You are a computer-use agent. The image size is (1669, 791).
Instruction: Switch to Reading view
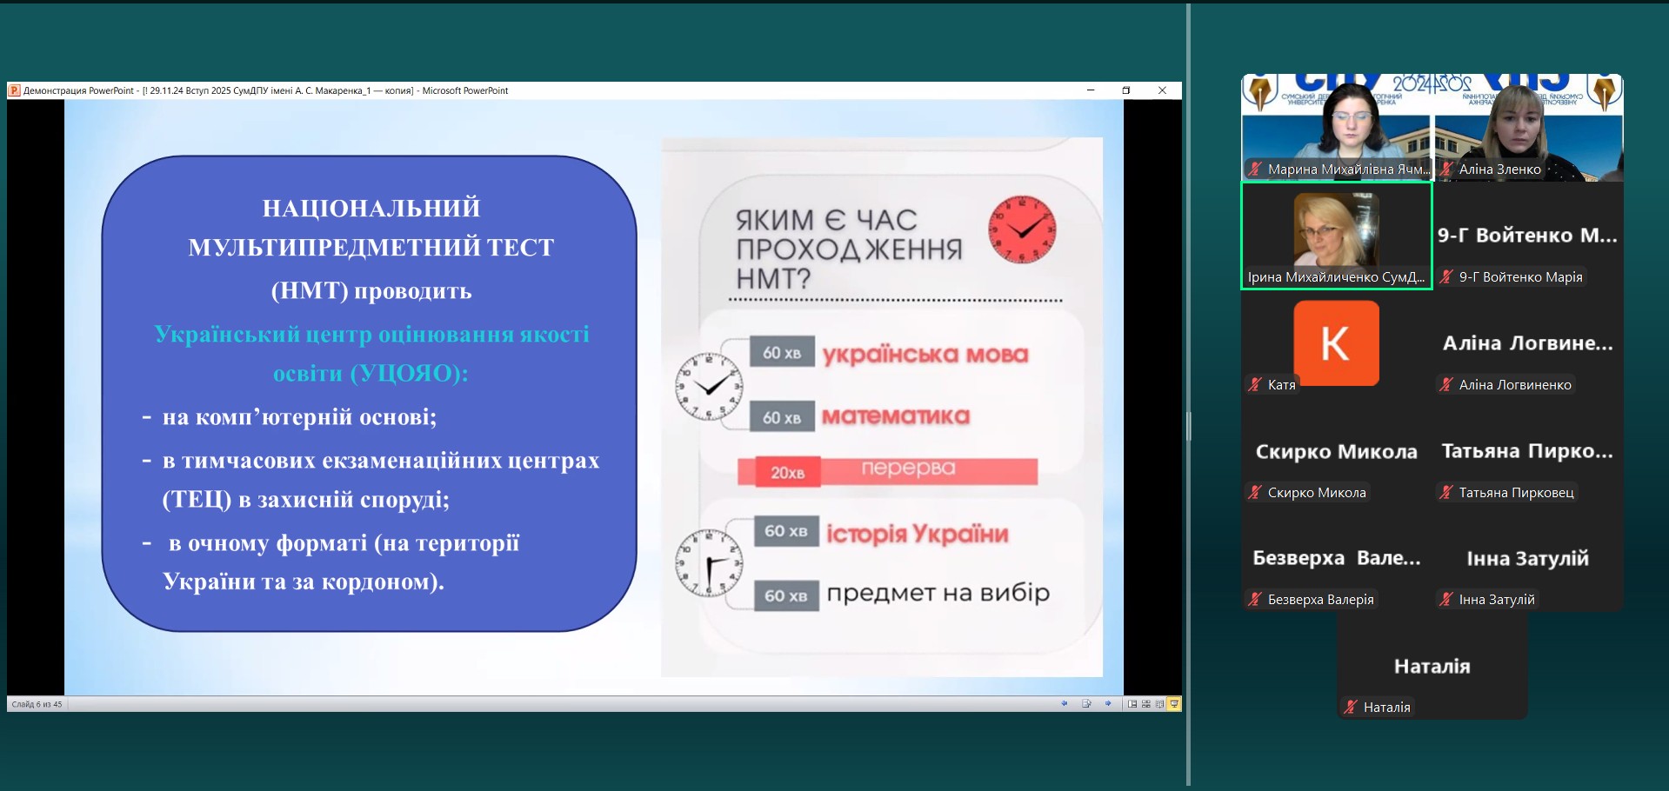click(x=1159, y=704)
